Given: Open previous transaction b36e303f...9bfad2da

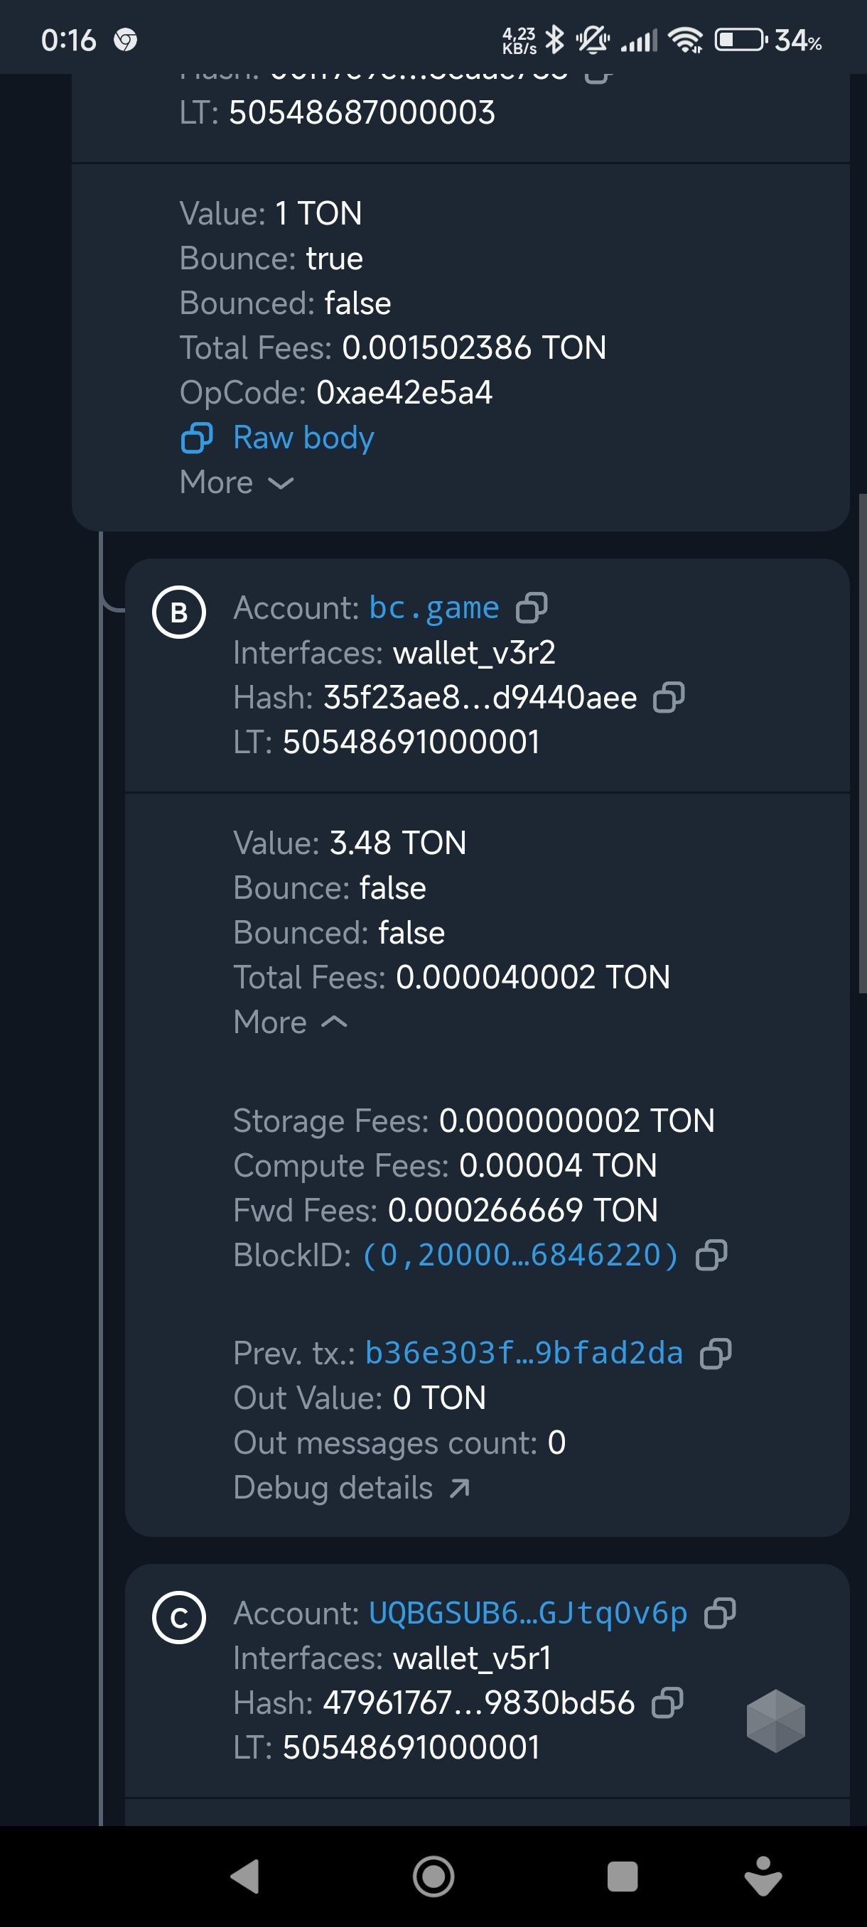Looking at the screenshot, I should (524, 1354).
